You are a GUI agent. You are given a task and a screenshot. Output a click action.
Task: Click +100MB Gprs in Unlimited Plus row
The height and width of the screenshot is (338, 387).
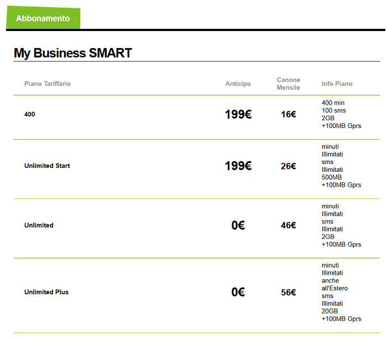pos(341,319)
